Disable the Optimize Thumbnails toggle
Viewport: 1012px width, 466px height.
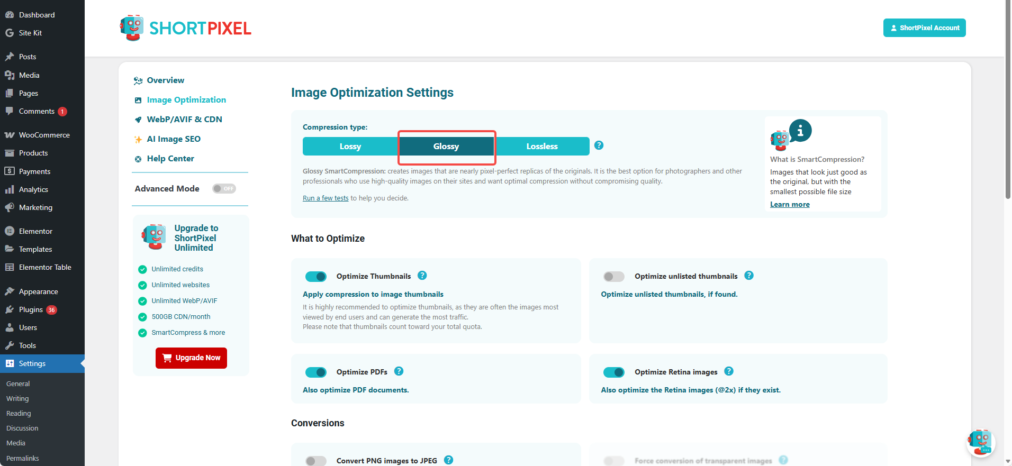(x=316, y=277)
